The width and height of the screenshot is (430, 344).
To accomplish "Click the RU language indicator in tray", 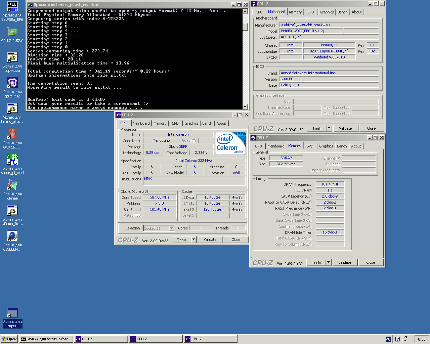I will click(388, 339).
